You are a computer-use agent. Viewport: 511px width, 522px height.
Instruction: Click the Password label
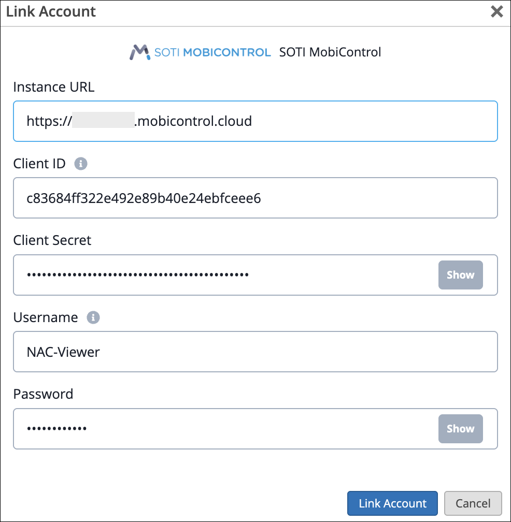click(x=43, y=394)
